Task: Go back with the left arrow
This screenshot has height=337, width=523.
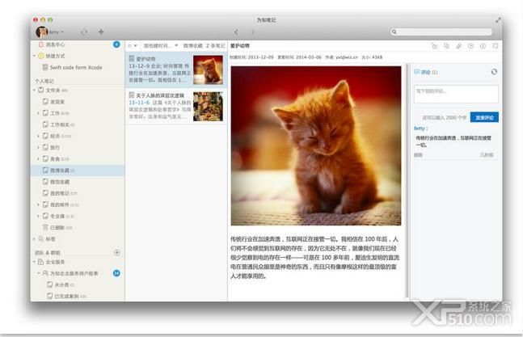Action: pyautogui.click(x=236, y=32)
